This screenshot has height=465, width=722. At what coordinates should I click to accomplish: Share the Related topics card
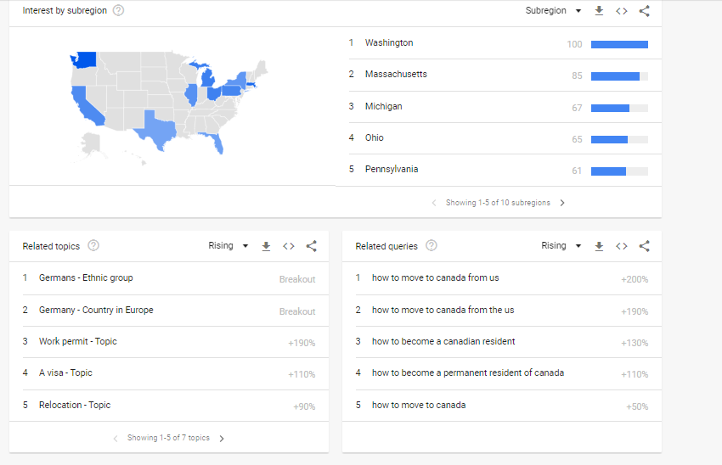[312, 246]
